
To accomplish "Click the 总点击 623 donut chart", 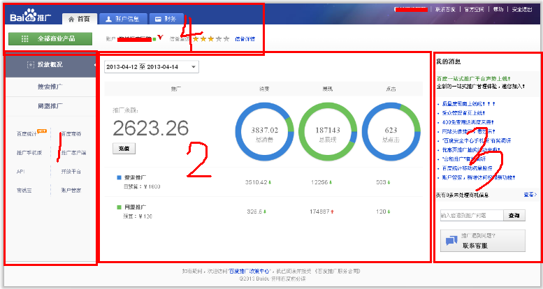I will 391,131.
